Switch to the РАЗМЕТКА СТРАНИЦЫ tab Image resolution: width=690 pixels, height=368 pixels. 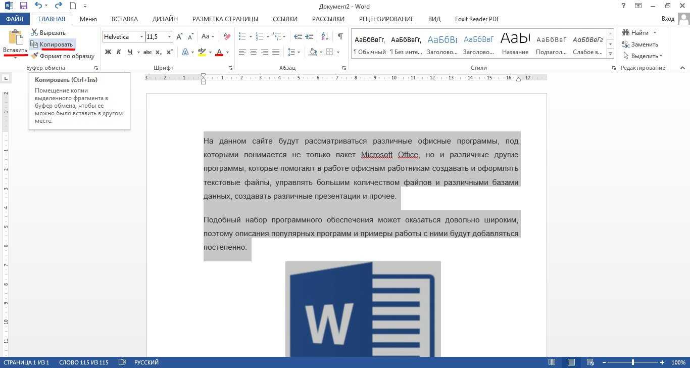(x=225, y=19)
